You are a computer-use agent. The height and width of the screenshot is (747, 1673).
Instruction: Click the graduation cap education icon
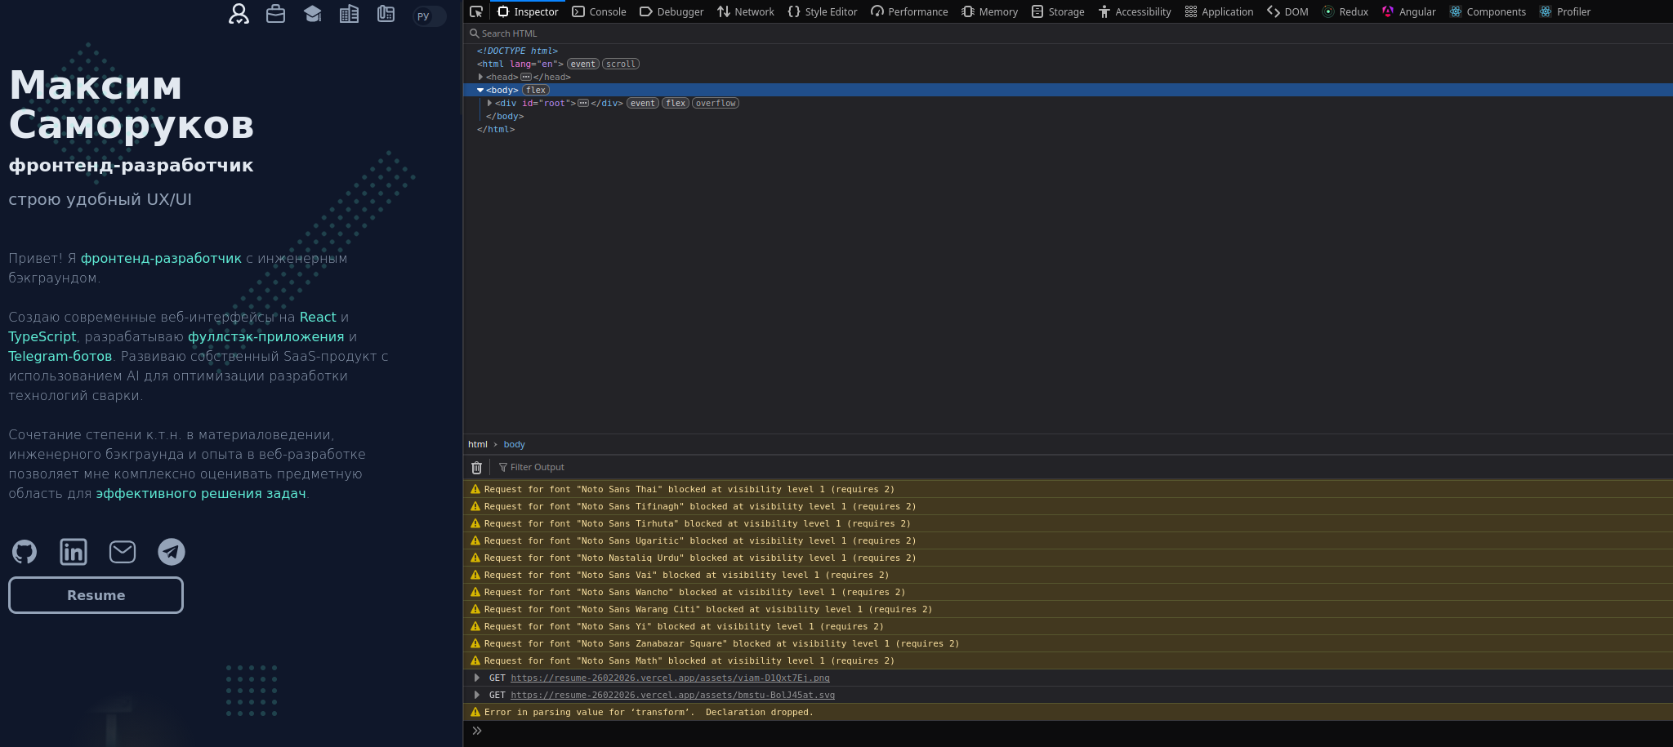[x=313, y=14]
